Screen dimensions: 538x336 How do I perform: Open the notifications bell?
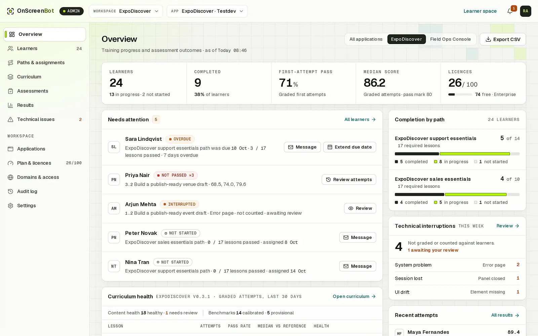(x=510, y=11)
